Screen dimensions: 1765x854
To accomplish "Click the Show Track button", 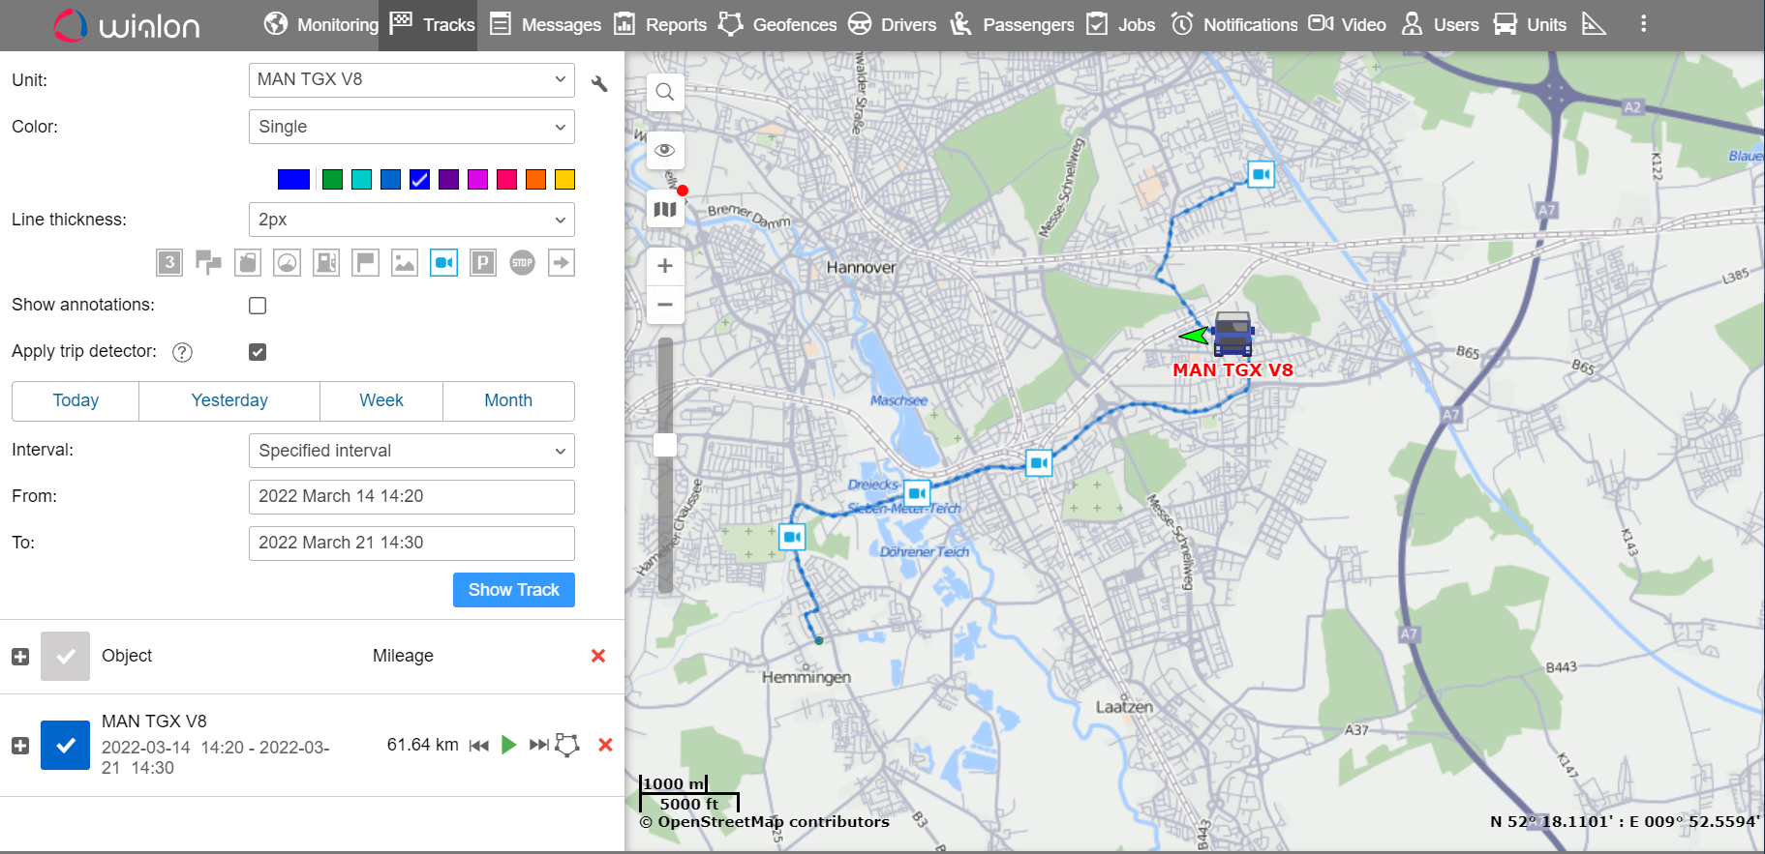I will pos(513,590).
